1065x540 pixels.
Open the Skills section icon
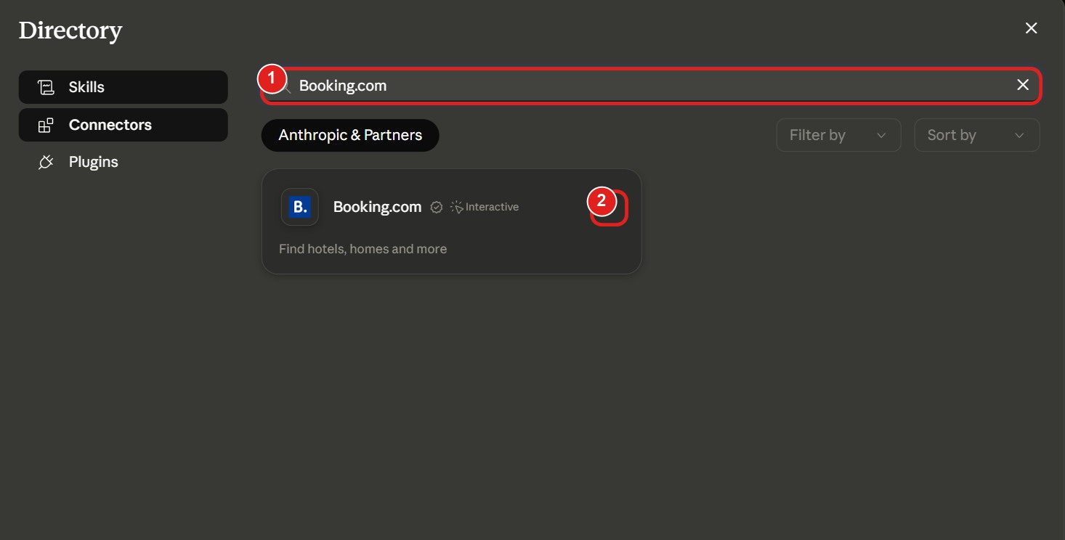pos(46,87)
